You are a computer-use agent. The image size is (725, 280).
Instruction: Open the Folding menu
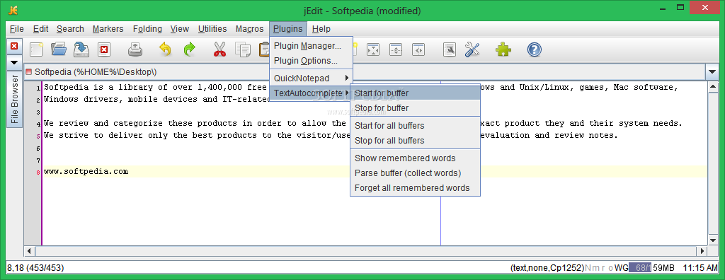pos(147,29)
